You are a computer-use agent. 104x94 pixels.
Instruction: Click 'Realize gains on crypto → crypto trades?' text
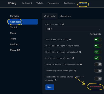click(x=63, y=46)
